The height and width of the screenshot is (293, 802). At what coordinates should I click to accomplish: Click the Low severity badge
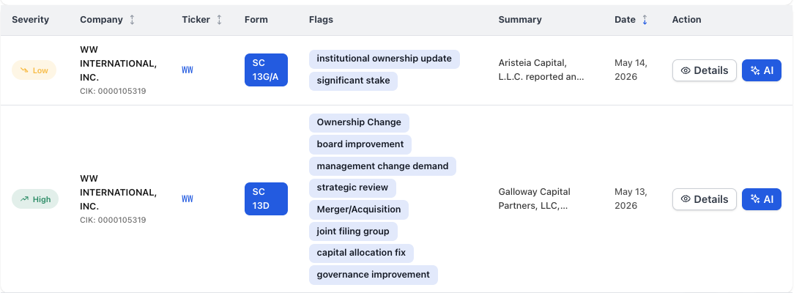[x=34, y=70]
